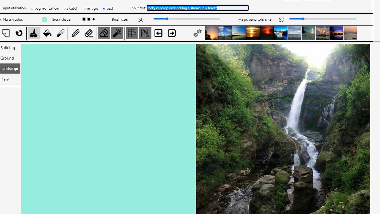380x214 pixels.
Task: Pick the Eyedropper tool
Action: point(60,33)
